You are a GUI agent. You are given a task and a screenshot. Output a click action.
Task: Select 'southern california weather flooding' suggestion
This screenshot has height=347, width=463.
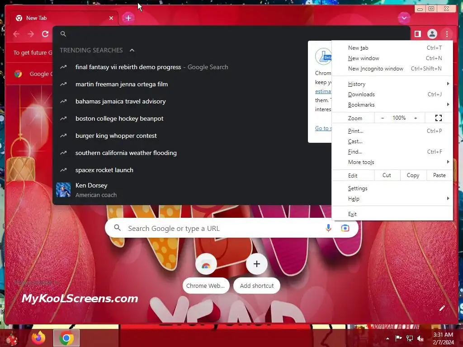coord(192,153)
